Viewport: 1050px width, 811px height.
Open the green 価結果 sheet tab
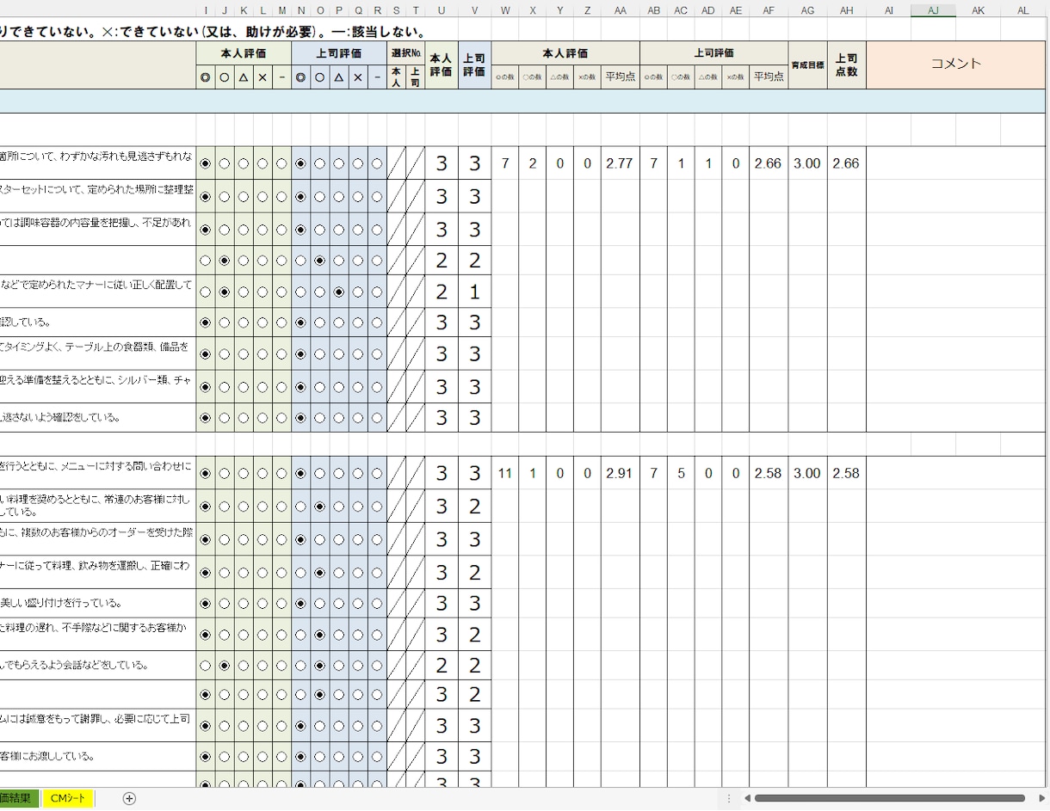(x=19, y=799)
